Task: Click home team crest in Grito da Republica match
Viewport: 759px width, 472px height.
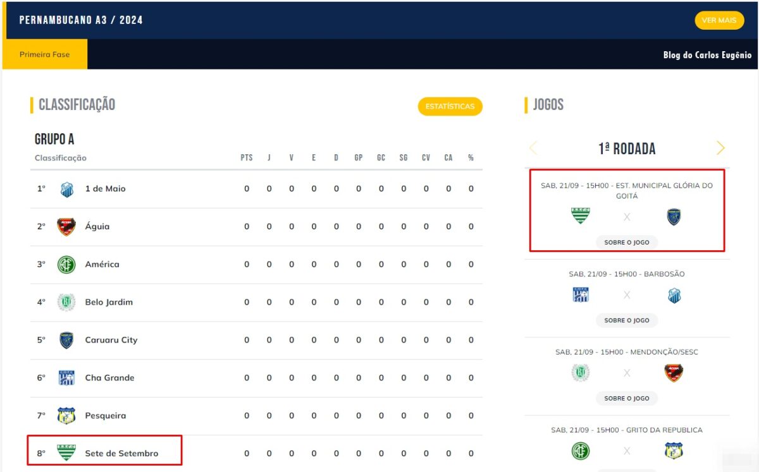Action: (580, 451)
